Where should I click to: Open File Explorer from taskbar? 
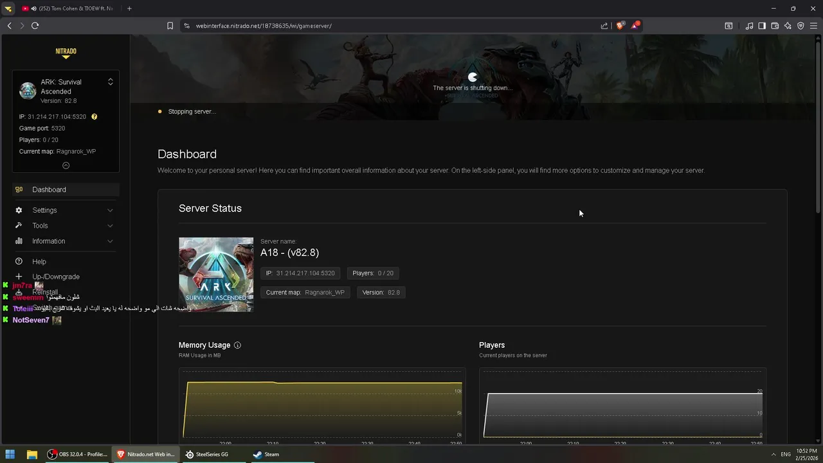point(32,454)
